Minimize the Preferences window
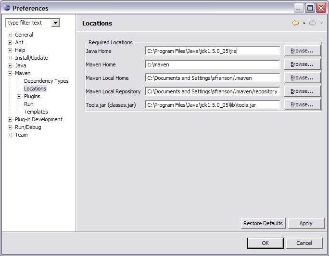This screenshot has height=256, width=329. tap(298, 8)
